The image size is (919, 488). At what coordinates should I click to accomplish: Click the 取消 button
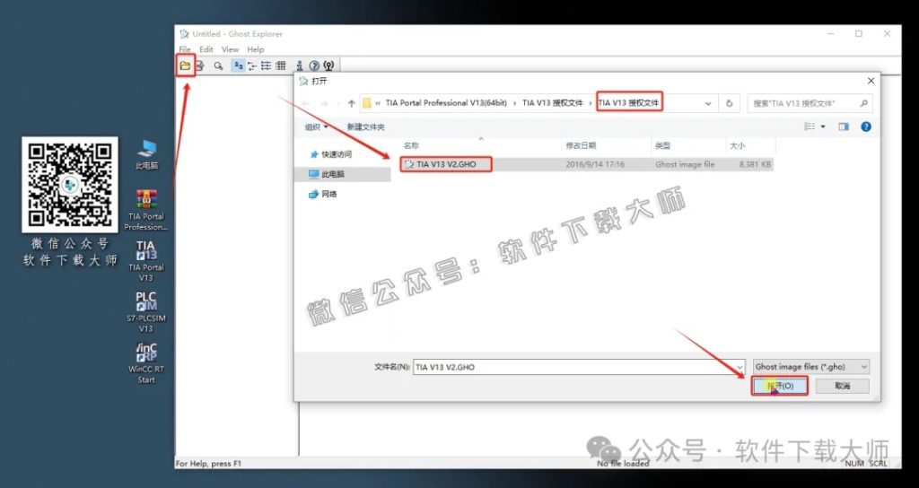[x=842, y=386]
